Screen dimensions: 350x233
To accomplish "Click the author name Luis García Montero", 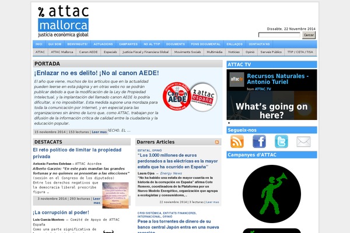I will point(48,220).
